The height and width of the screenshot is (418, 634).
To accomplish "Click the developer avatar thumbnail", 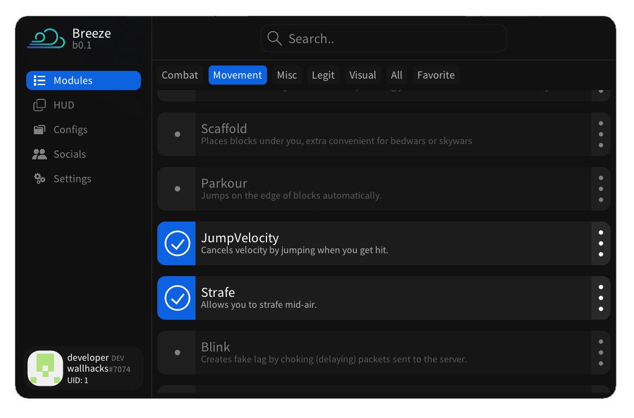I will coord(45,368).
